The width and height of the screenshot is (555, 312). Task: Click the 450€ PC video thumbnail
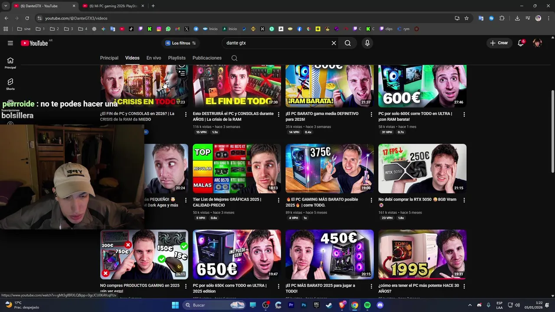pos(330,254)
